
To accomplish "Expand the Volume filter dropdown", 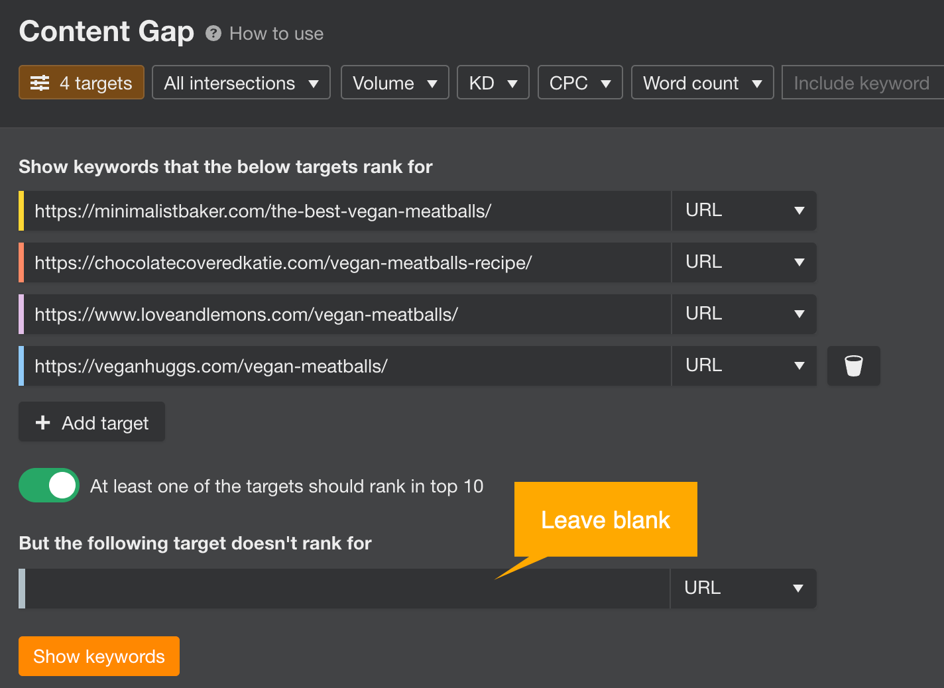I will point(394,83).
